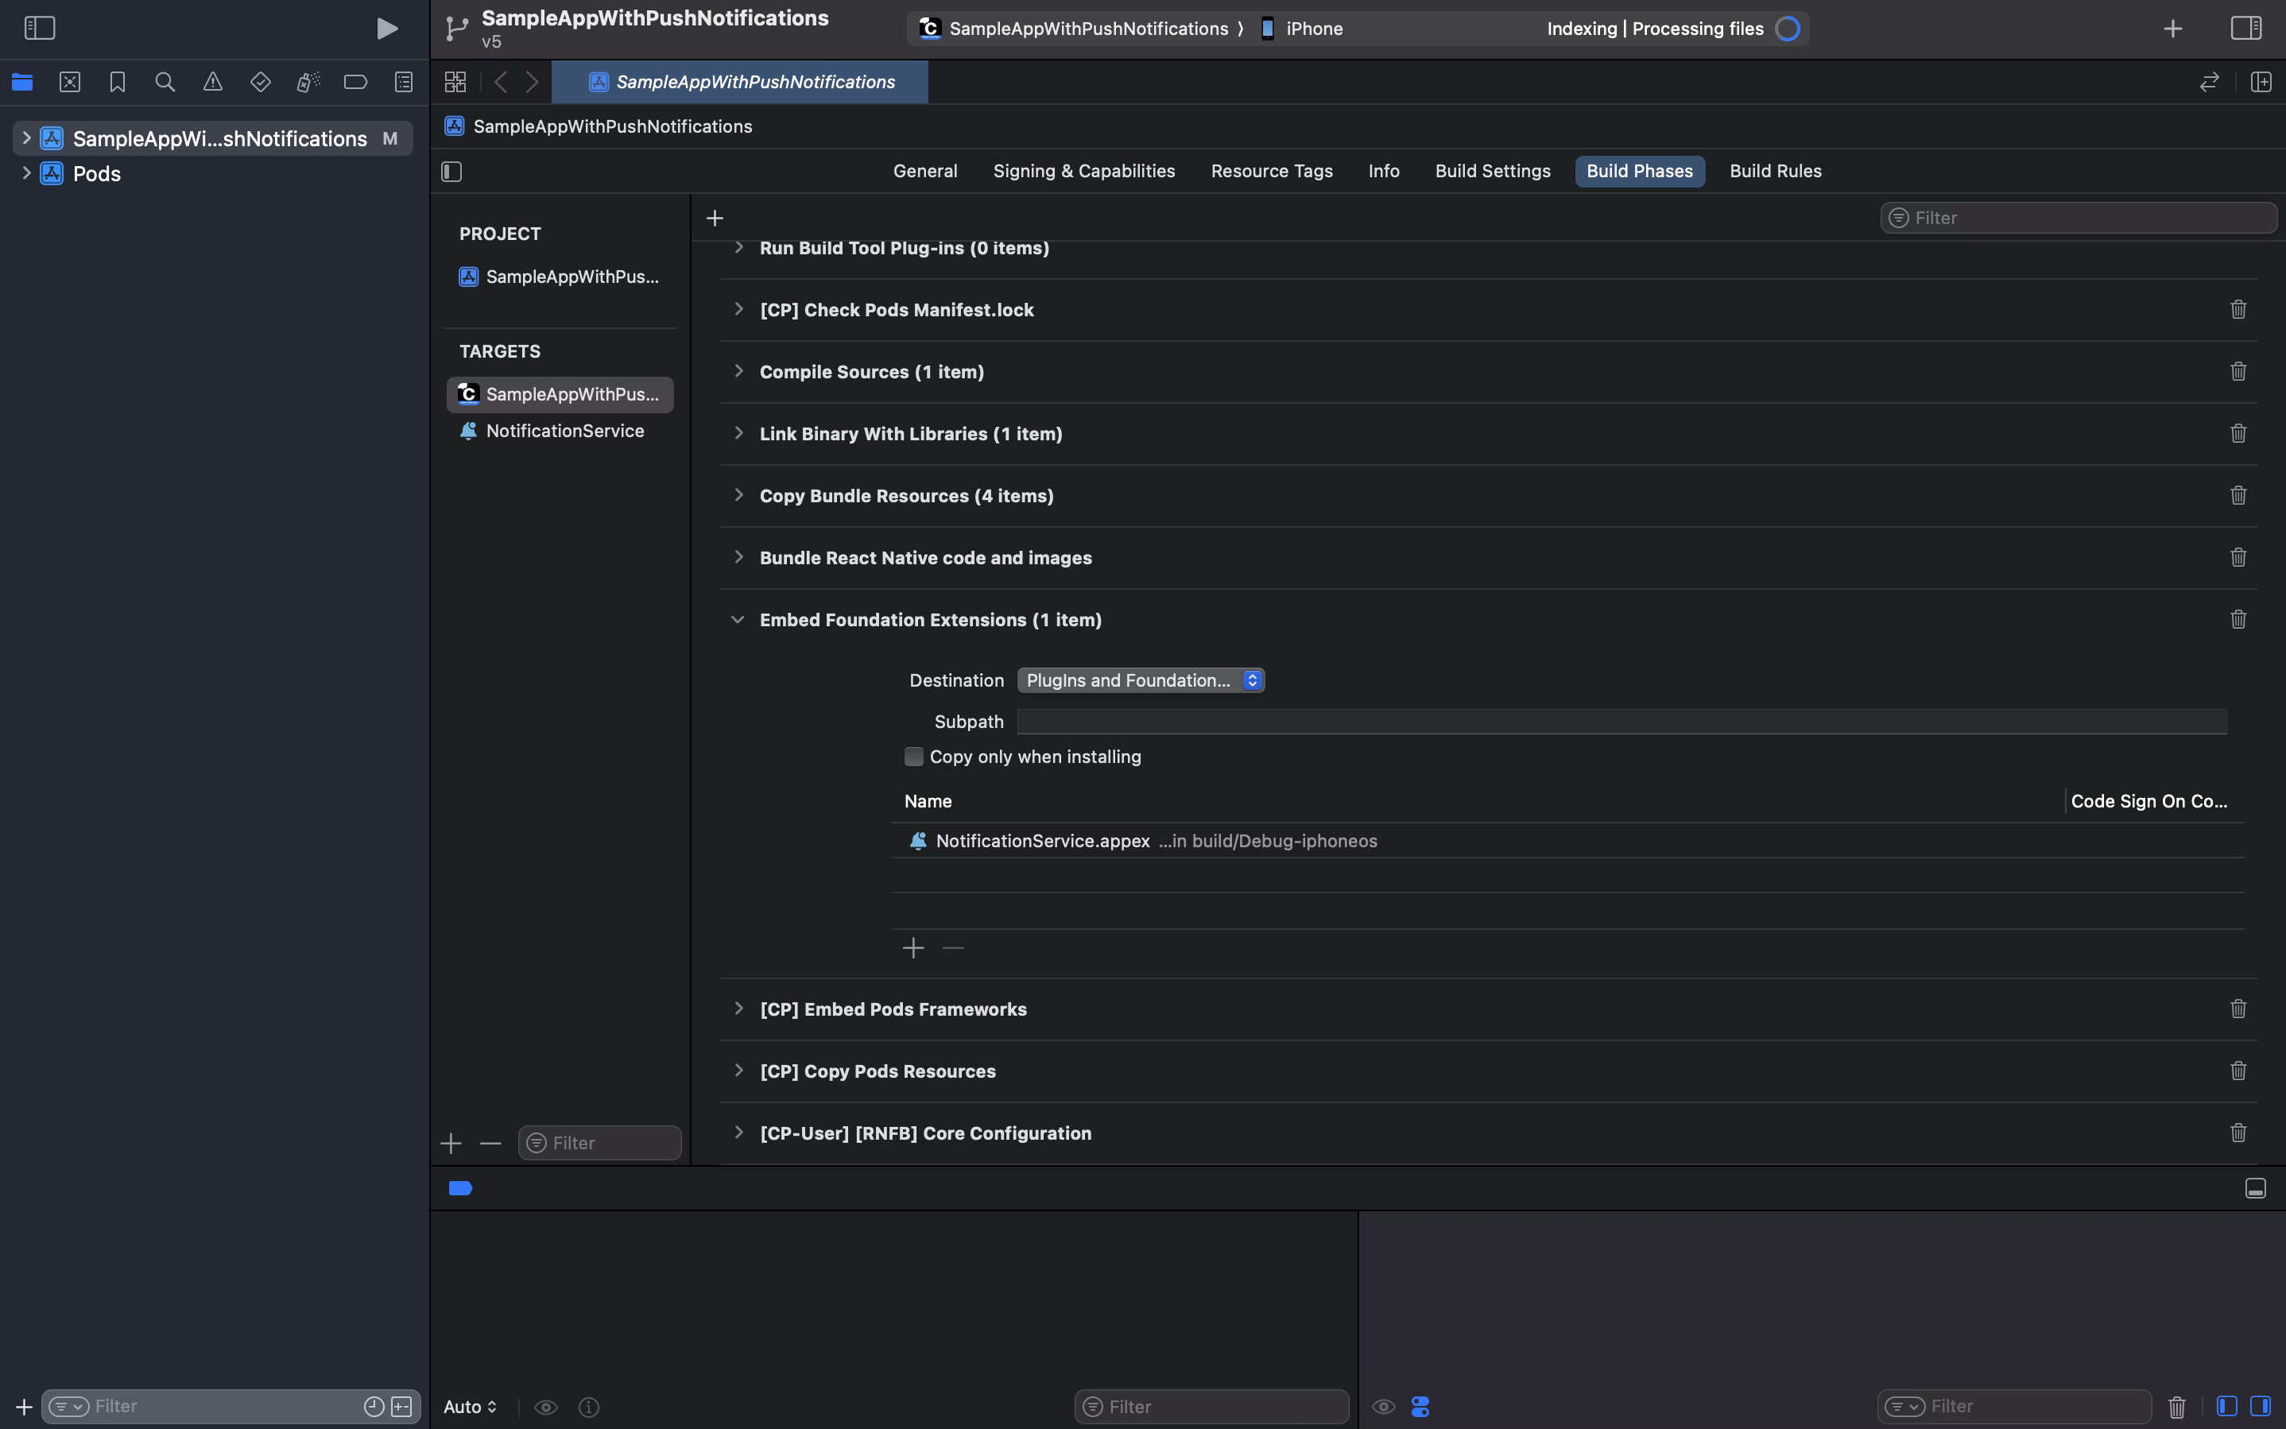2286x1429 pixels.
Task: Toggle the left sidebar visibility
Action: pos(40,27)
